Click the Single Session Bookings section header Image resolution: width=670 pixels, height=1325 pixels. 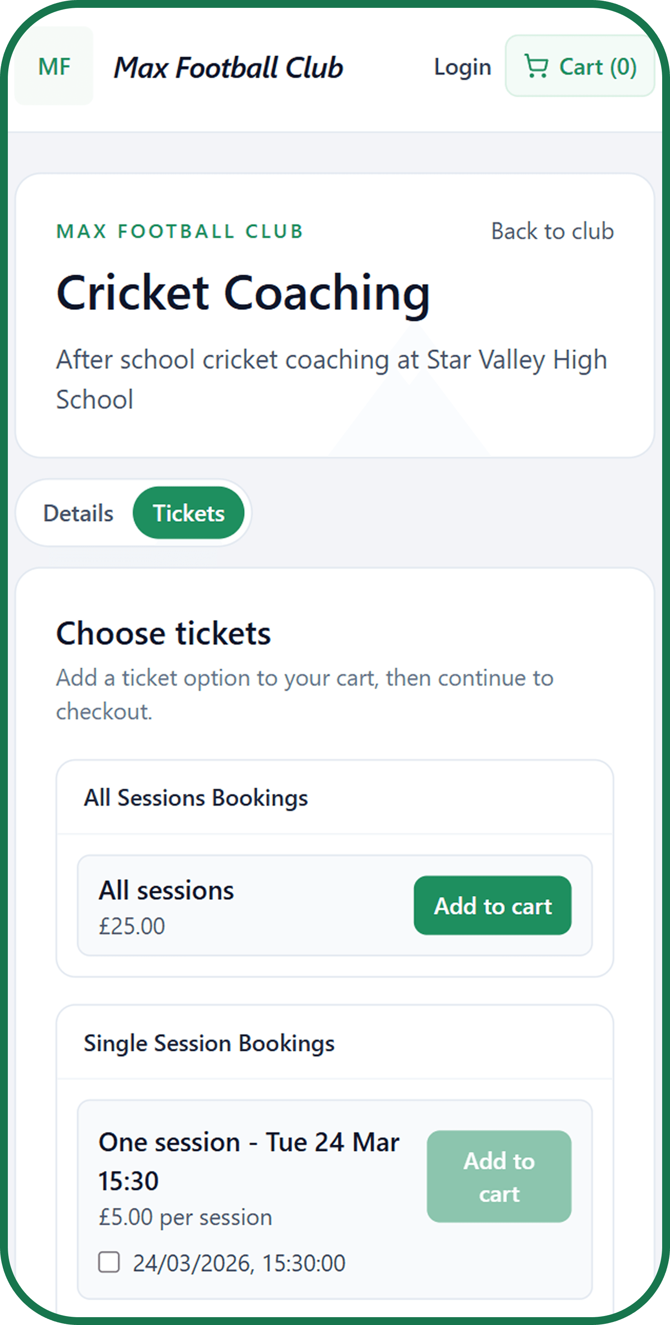tap(209, 1043)
